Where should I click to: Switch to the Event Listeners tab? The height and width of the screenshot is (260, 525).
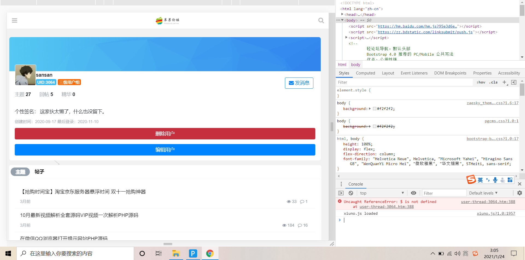(x=414, y=73)
